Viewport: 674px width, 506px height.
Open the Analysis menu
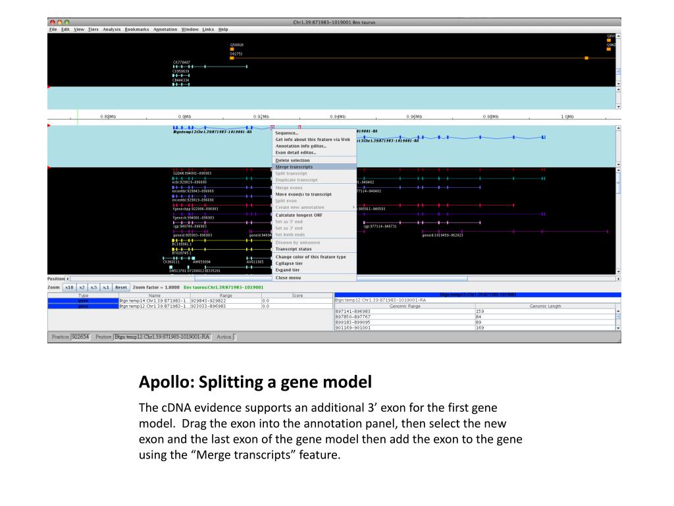point(112,29)
